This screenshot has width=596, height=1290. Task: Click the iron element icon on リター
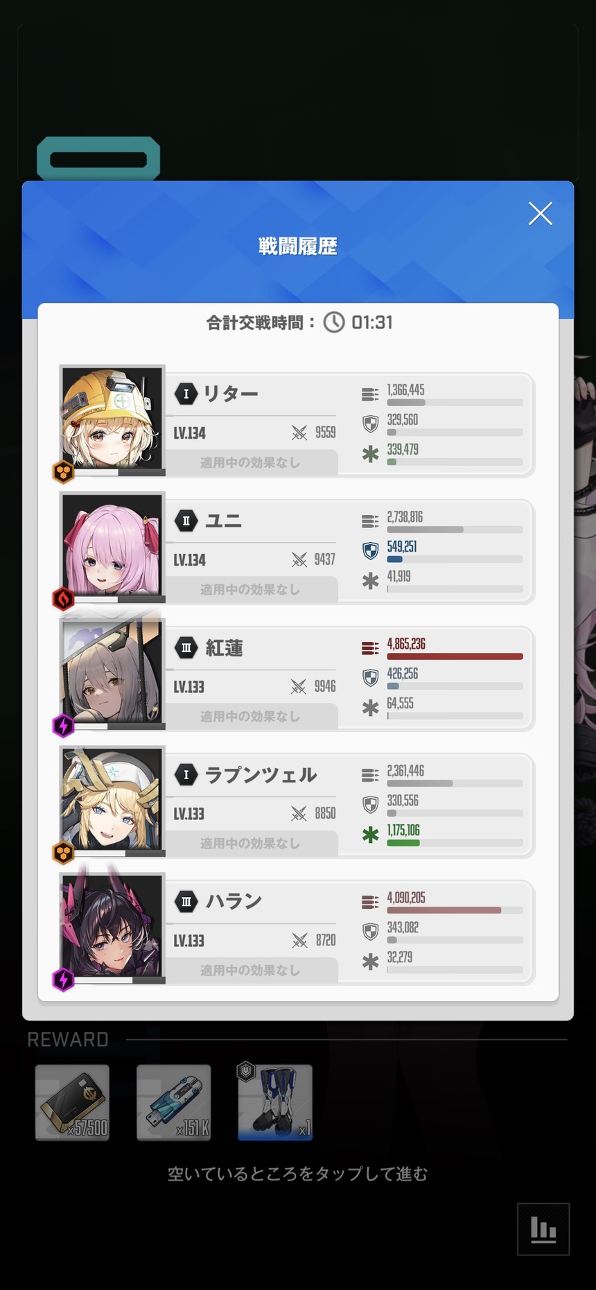point(64,472)
